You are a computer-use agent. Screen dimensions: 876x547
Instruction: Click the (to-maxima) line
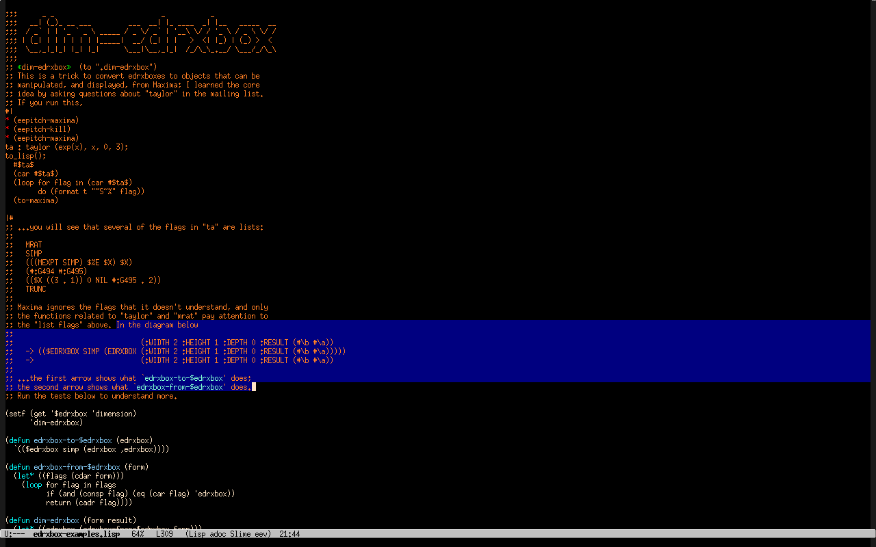coord(36,200)
